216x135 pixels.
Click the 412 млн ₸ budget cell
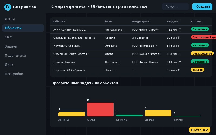pyautogui.click(x=174, y=30)
